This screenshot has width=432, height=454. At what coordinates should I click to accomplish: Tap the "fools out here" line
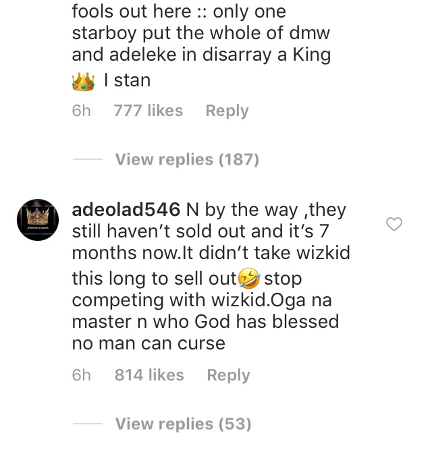(x=179, y=11)
